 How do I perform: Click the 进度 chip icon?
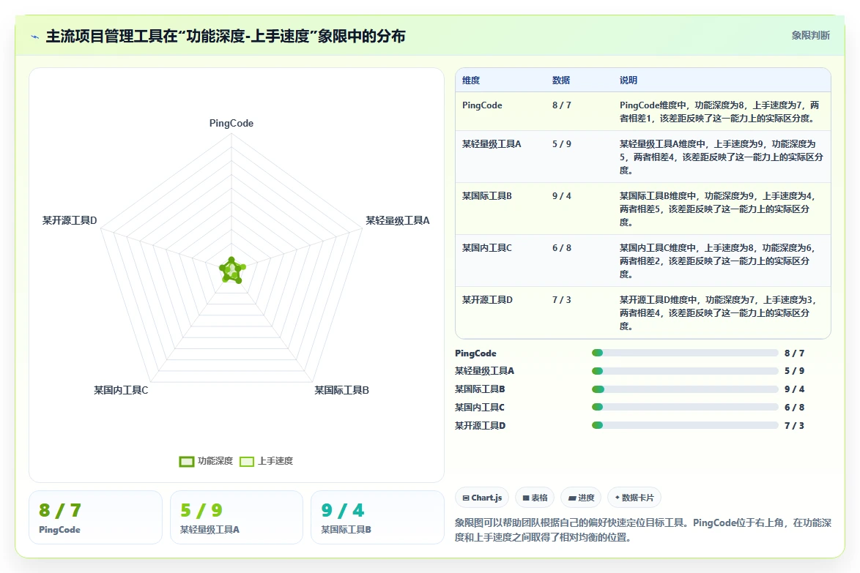(x=572, y=498)
